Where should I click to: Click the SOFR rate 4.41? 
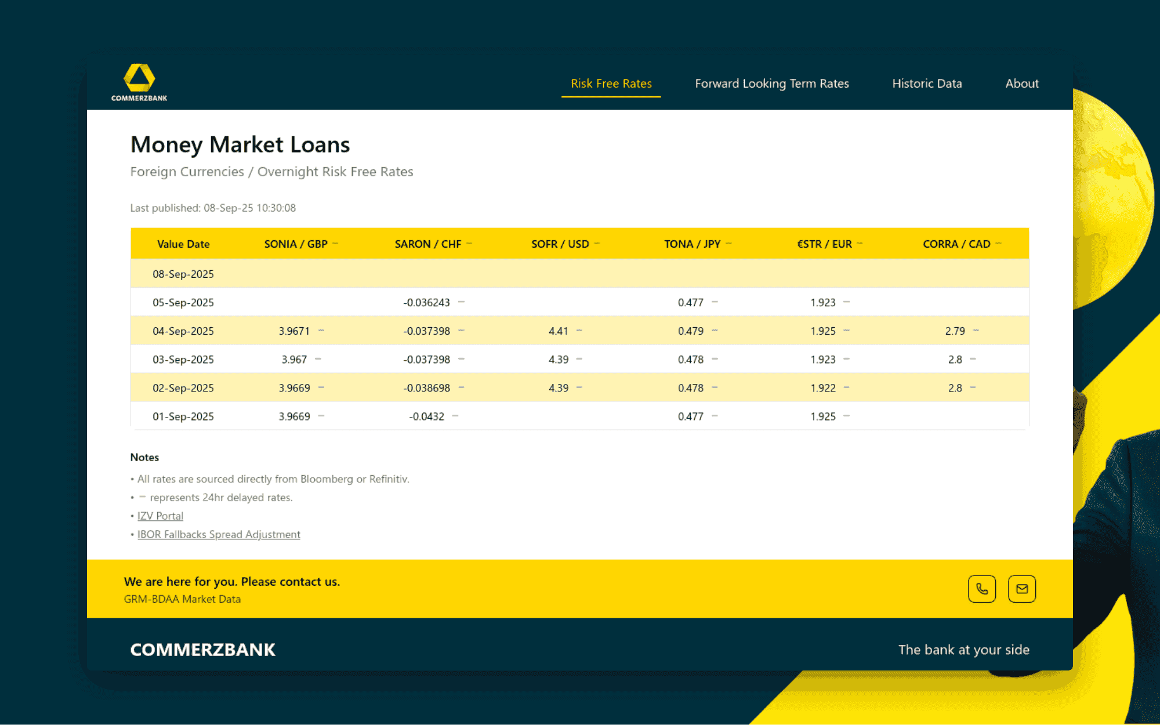tap(559, 331)
